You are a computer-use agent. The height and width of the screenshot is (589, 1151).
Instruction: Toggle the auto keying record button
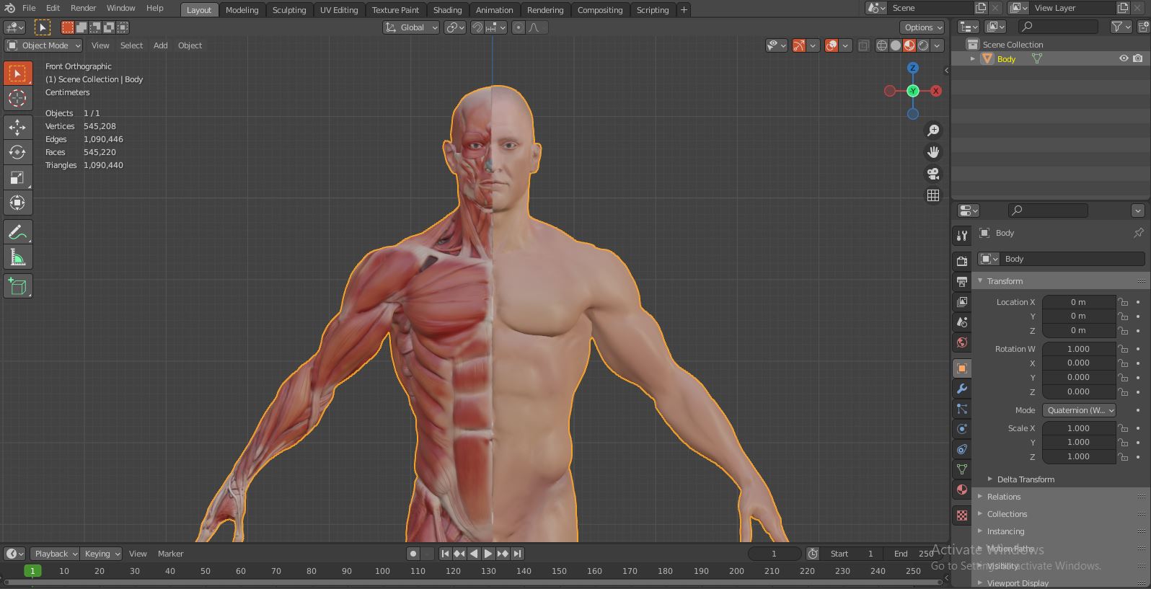tap(413, 554)
